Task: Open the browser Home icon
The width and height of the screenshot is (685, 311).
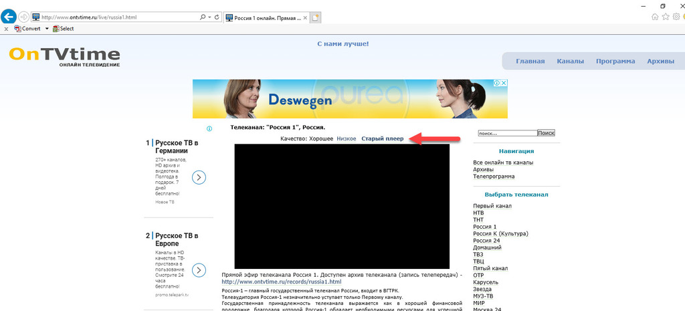Action: pos(655,17)
